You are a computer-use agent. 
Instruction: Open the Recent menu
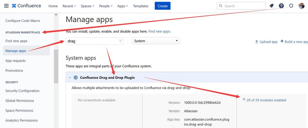pyautogui.click(x=69, y=6)
